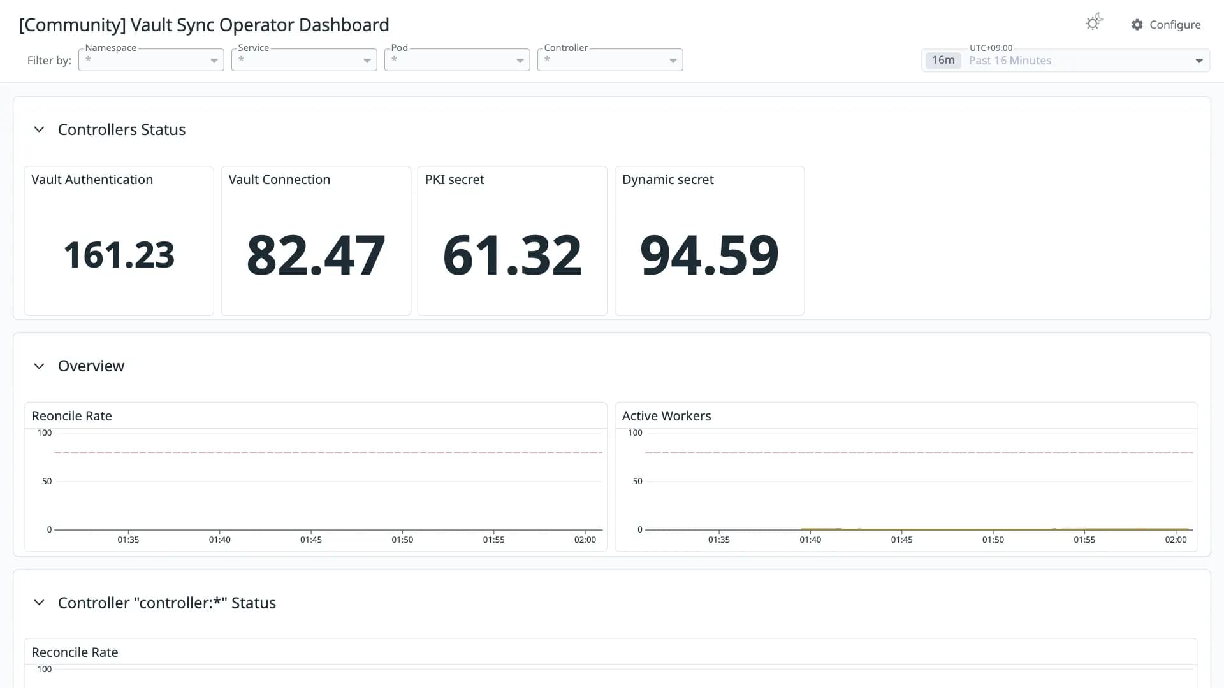Viewport: 1224px width, 688px height.
Task: Select the PKI secret widget title
Action: pyautogui.click(x=455, y=180)
